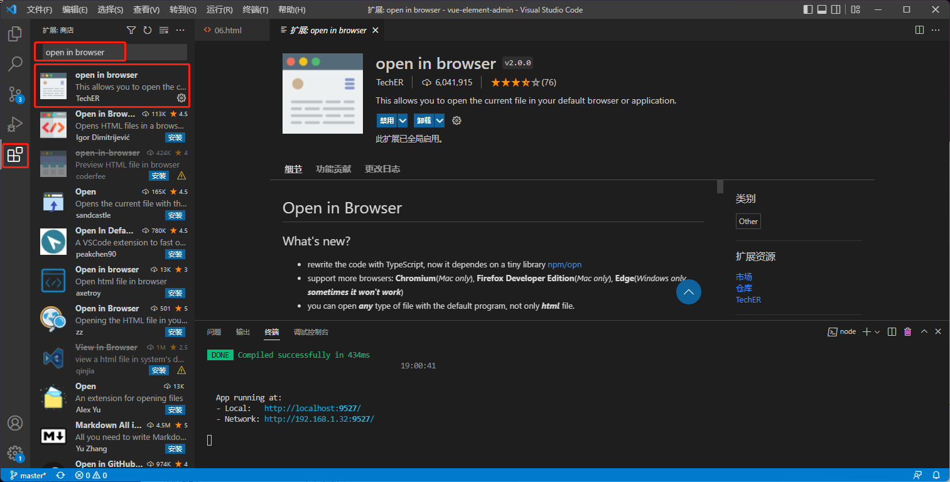Viewport: 950px width, 482px height.
Task: Open the 编辑(E) menu
Action: pos(75,10)
